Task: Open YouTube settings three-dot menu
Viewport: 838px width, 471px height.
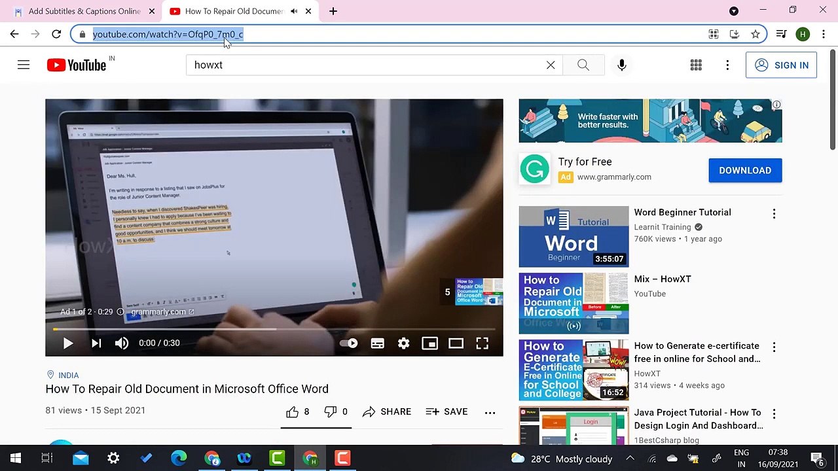Action: point(727,65)
